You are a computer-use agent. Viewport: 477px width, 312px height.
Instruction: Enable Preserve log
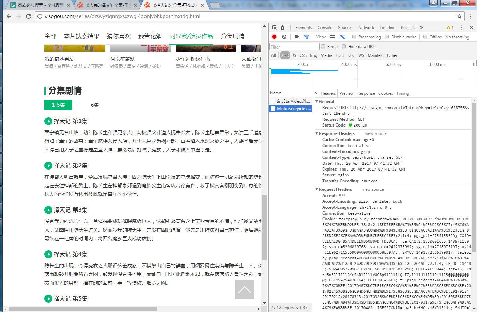[x=354, y=37]
